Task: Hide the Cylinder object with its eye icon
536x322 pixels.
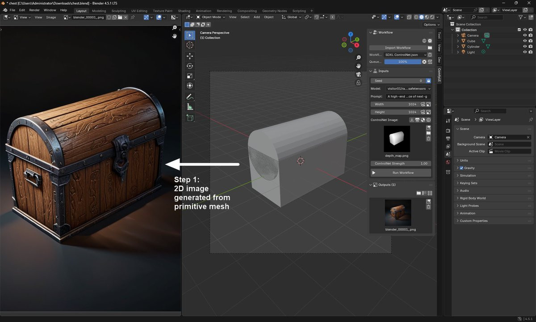Action: 525,47
